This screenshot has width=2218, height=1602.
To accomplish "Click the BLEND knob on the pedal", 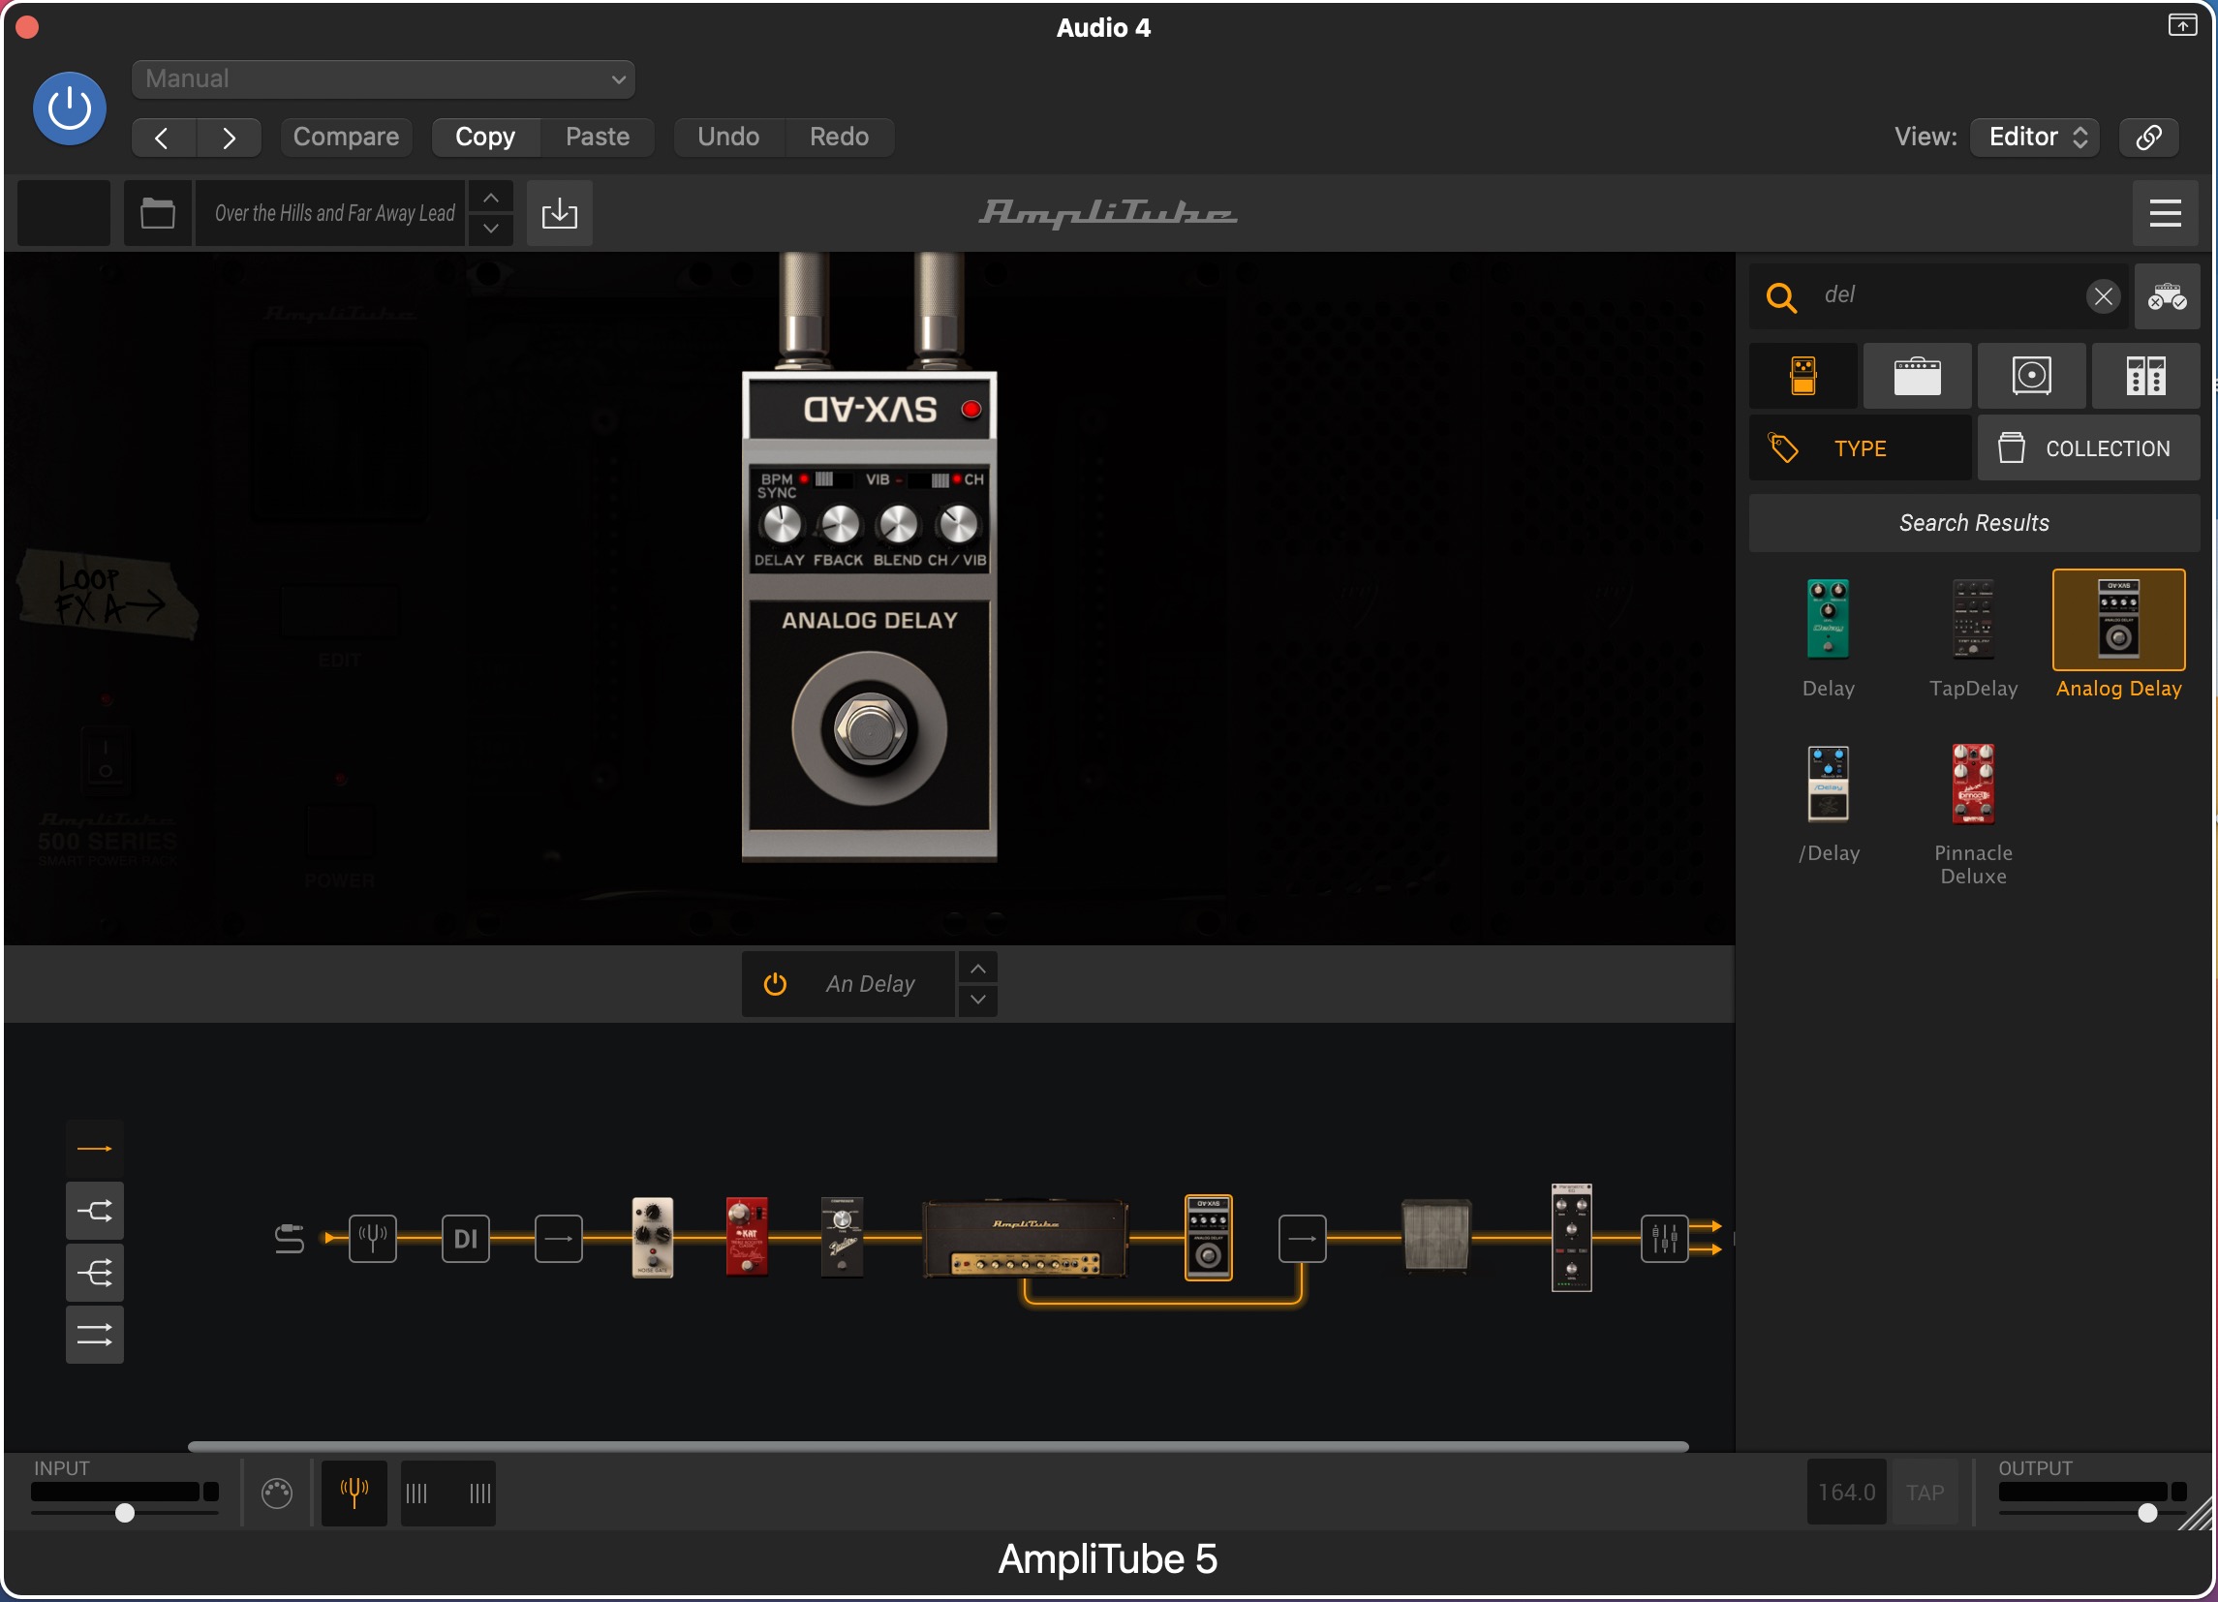I will click(x=899, y=525).
